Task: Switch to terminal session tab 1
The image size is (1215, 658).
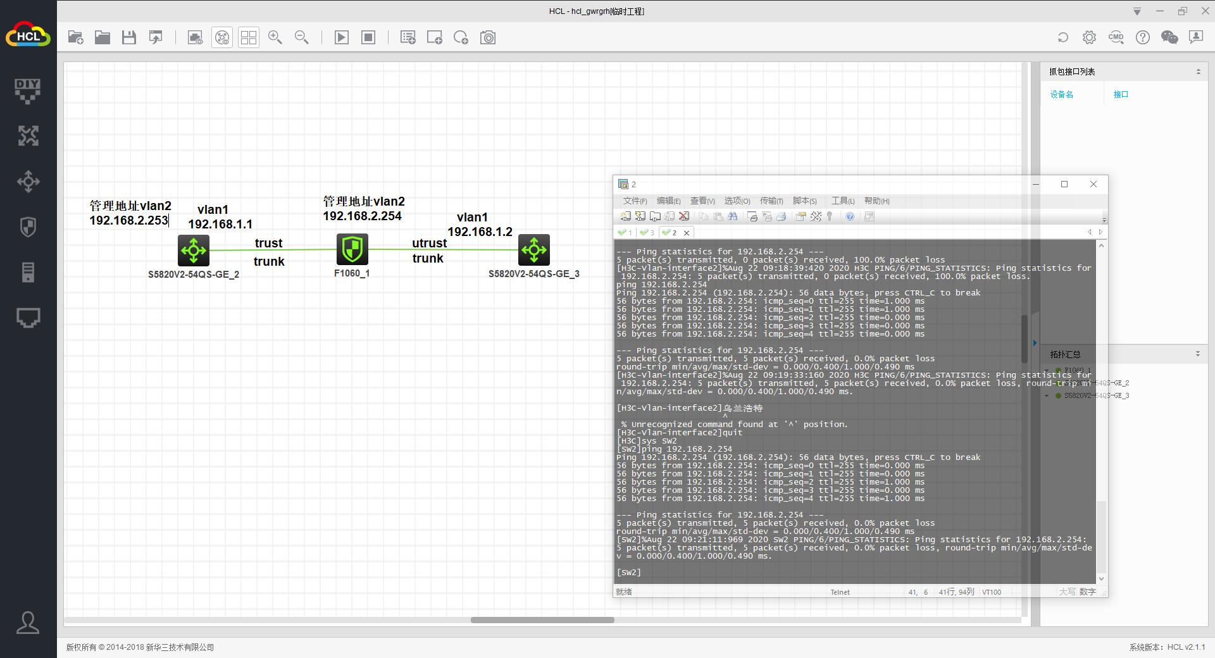Action: pyautogui.click(x=625, y=233)
